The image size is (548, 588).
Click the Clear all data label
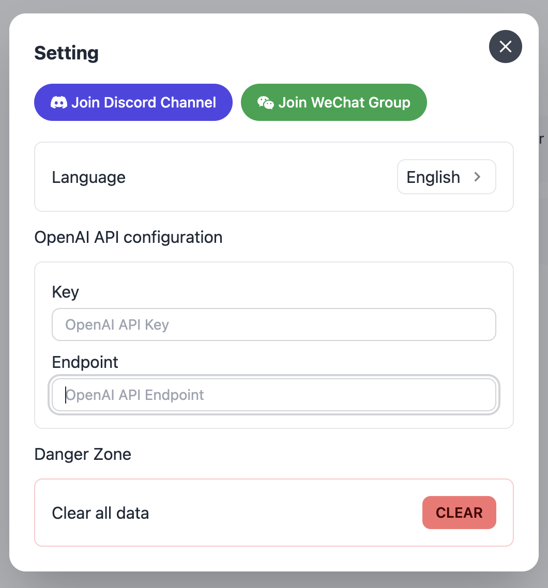[x=100, y=513]
